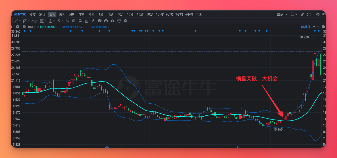This screenshot has height=158, width=337.
Task: Select the 1小时 hourly interval
Action: pyautogui.click(x=160, y=14)
